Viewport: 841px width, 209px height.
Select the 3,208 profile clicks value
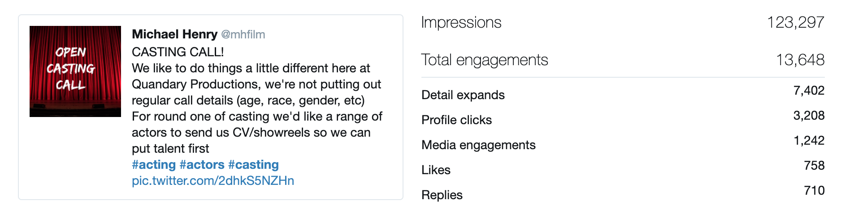[809, 116]
